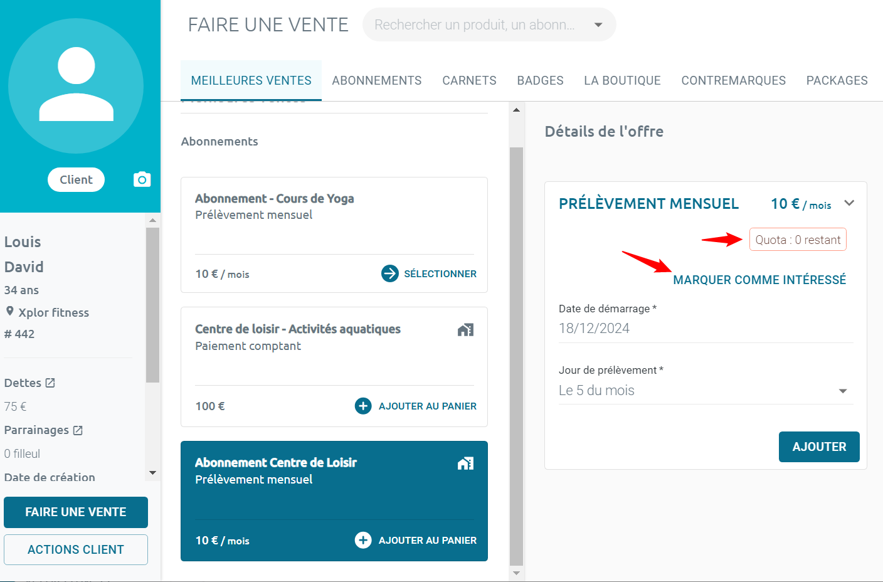Click plus icon on Abonnement Centre de Loisir
This screenshot has height=582, width=883.
tap(363, 540)
